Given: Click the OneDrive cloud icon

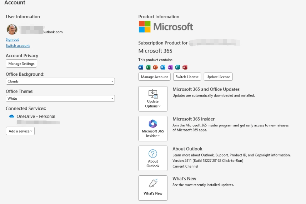Looking at the screenshot, I should [x=12, y=116].
